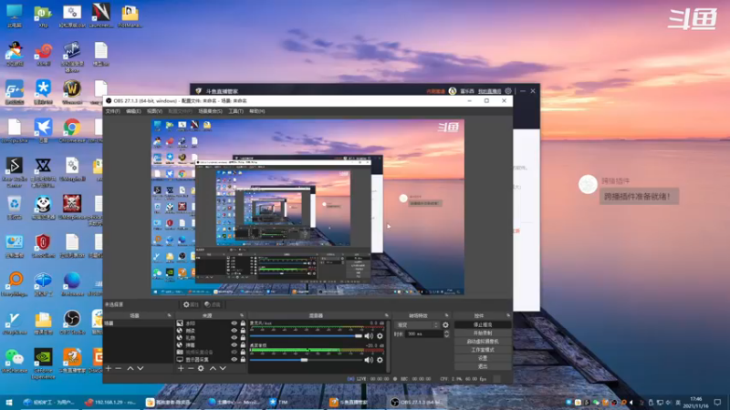Screen dimensions: 730x410
Task: Select the Chrome desktop shortcut
Action: tap(72, 130)
